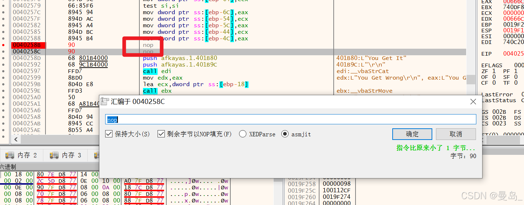Click the EIP register label
Viewport: 524px width, 205px height.
pos(487,54)
